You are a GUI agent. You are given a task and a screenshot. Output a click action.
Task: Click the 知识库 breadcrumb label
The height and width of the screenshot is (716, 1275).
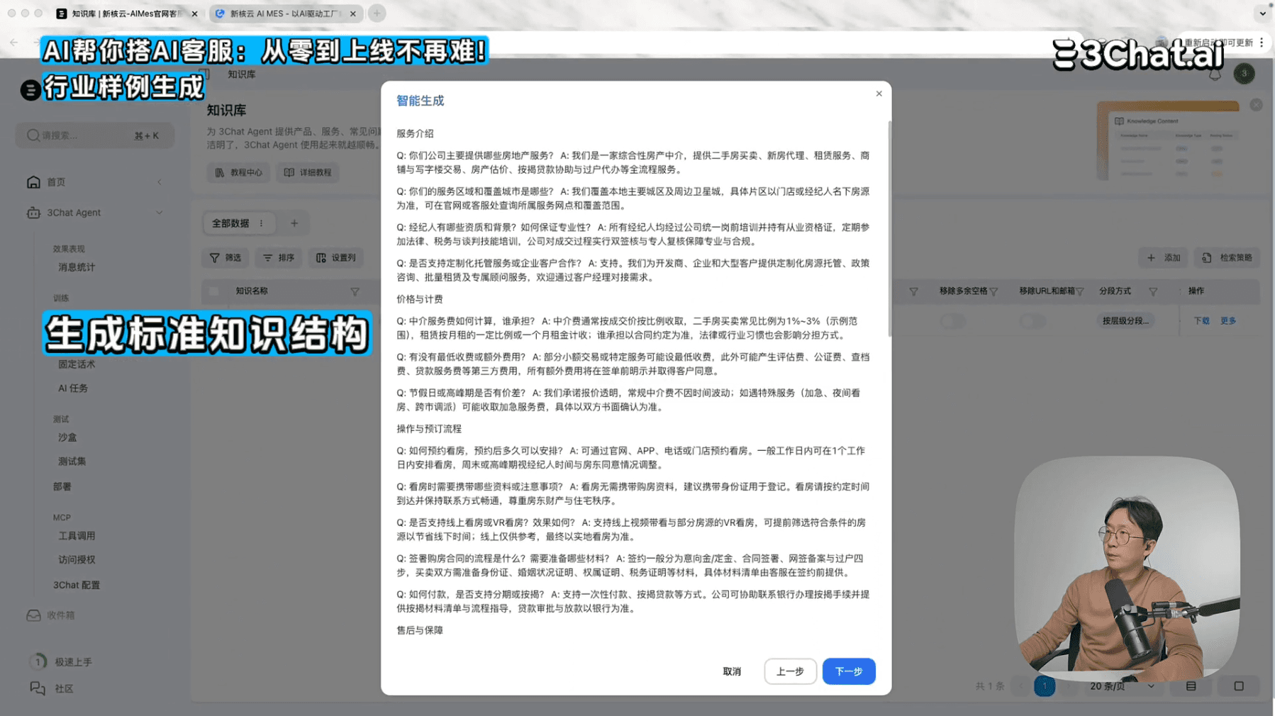click(242, 74)
